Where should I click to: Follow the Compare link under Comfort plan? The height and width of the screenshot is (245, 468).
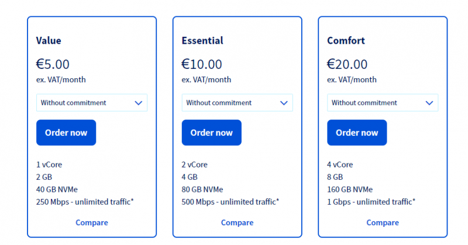[383, 223]
